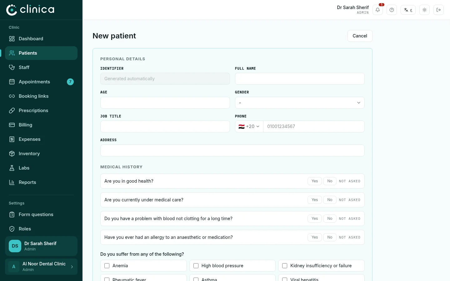Screen dimensions: 450x281
Task: Click the phone number field
Action: coord(314,126)
